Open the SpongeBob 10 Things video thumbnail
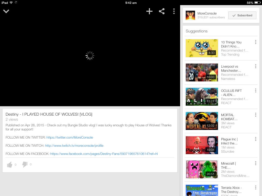 pyautogui.click(x=202, y=48)
